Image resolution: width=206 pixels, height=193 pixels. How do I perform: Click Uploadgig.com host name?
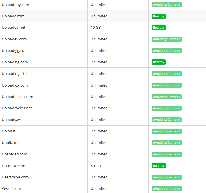15,51
